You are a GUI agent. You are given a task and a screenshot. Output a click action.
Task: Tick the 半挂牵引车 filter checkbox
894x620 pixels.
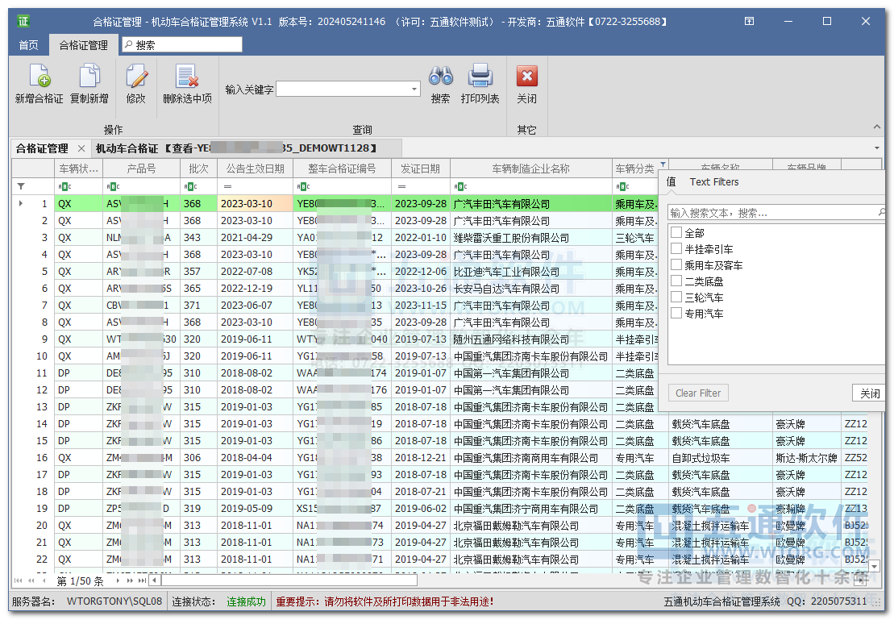[x=676, y=249]
